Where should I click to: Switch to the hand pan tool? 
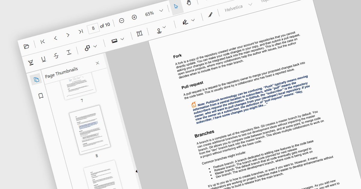coord(189,3)
